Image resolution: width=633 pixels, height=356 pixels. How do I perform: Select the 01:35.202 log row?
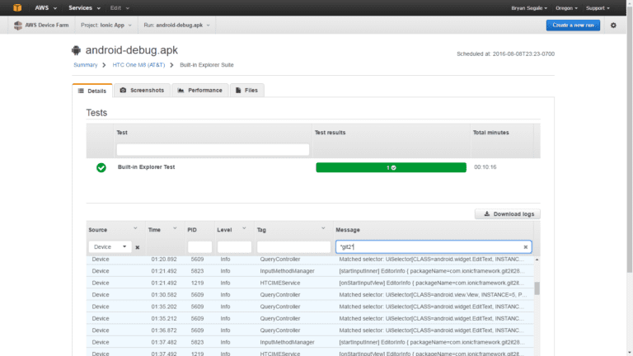pyautogui.click(x=310, y=307)
